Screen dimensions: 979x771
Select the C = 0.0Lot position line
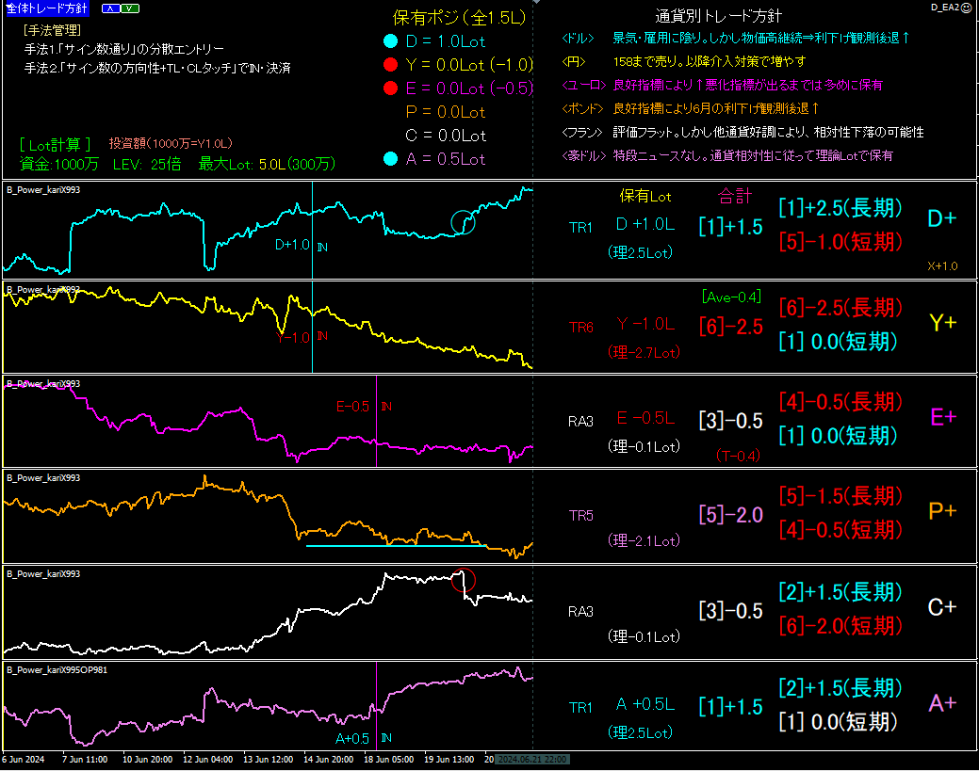tap(445, 136)
